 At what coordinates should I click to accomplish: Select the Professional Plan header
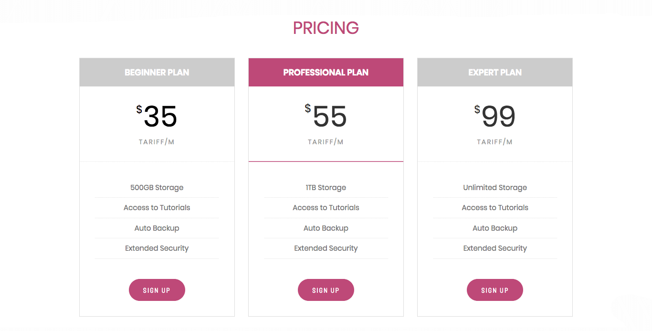pos(326,73)
